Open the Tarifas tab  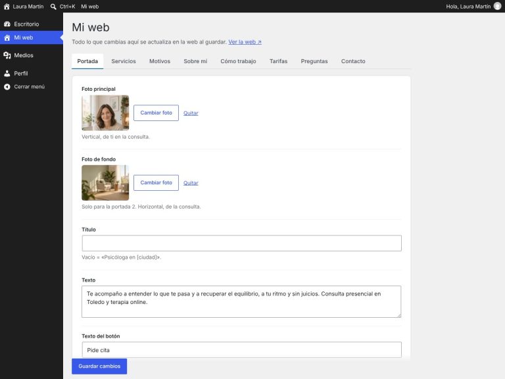click(x=278, y=61)
